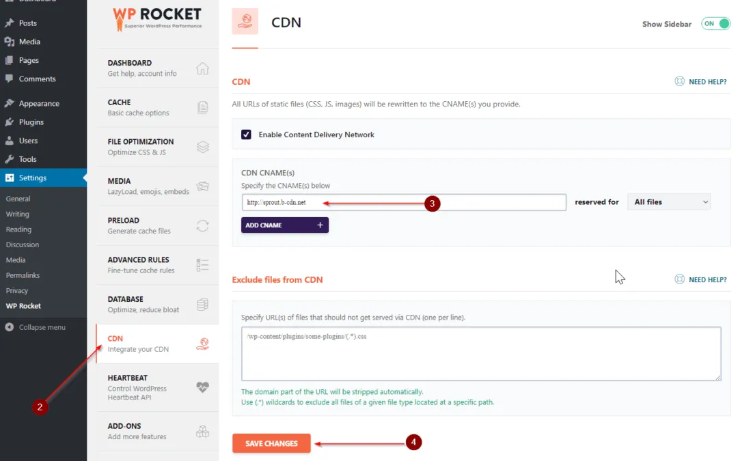738x461 pixels.
Task: Select the Preload circular arrow icon
Action: 203,225
